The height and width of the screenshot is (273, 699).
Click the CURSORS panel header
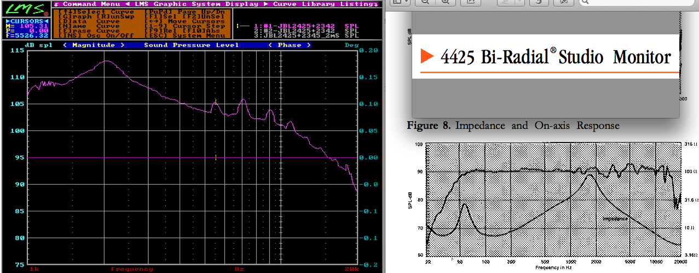tap(27, 21)
